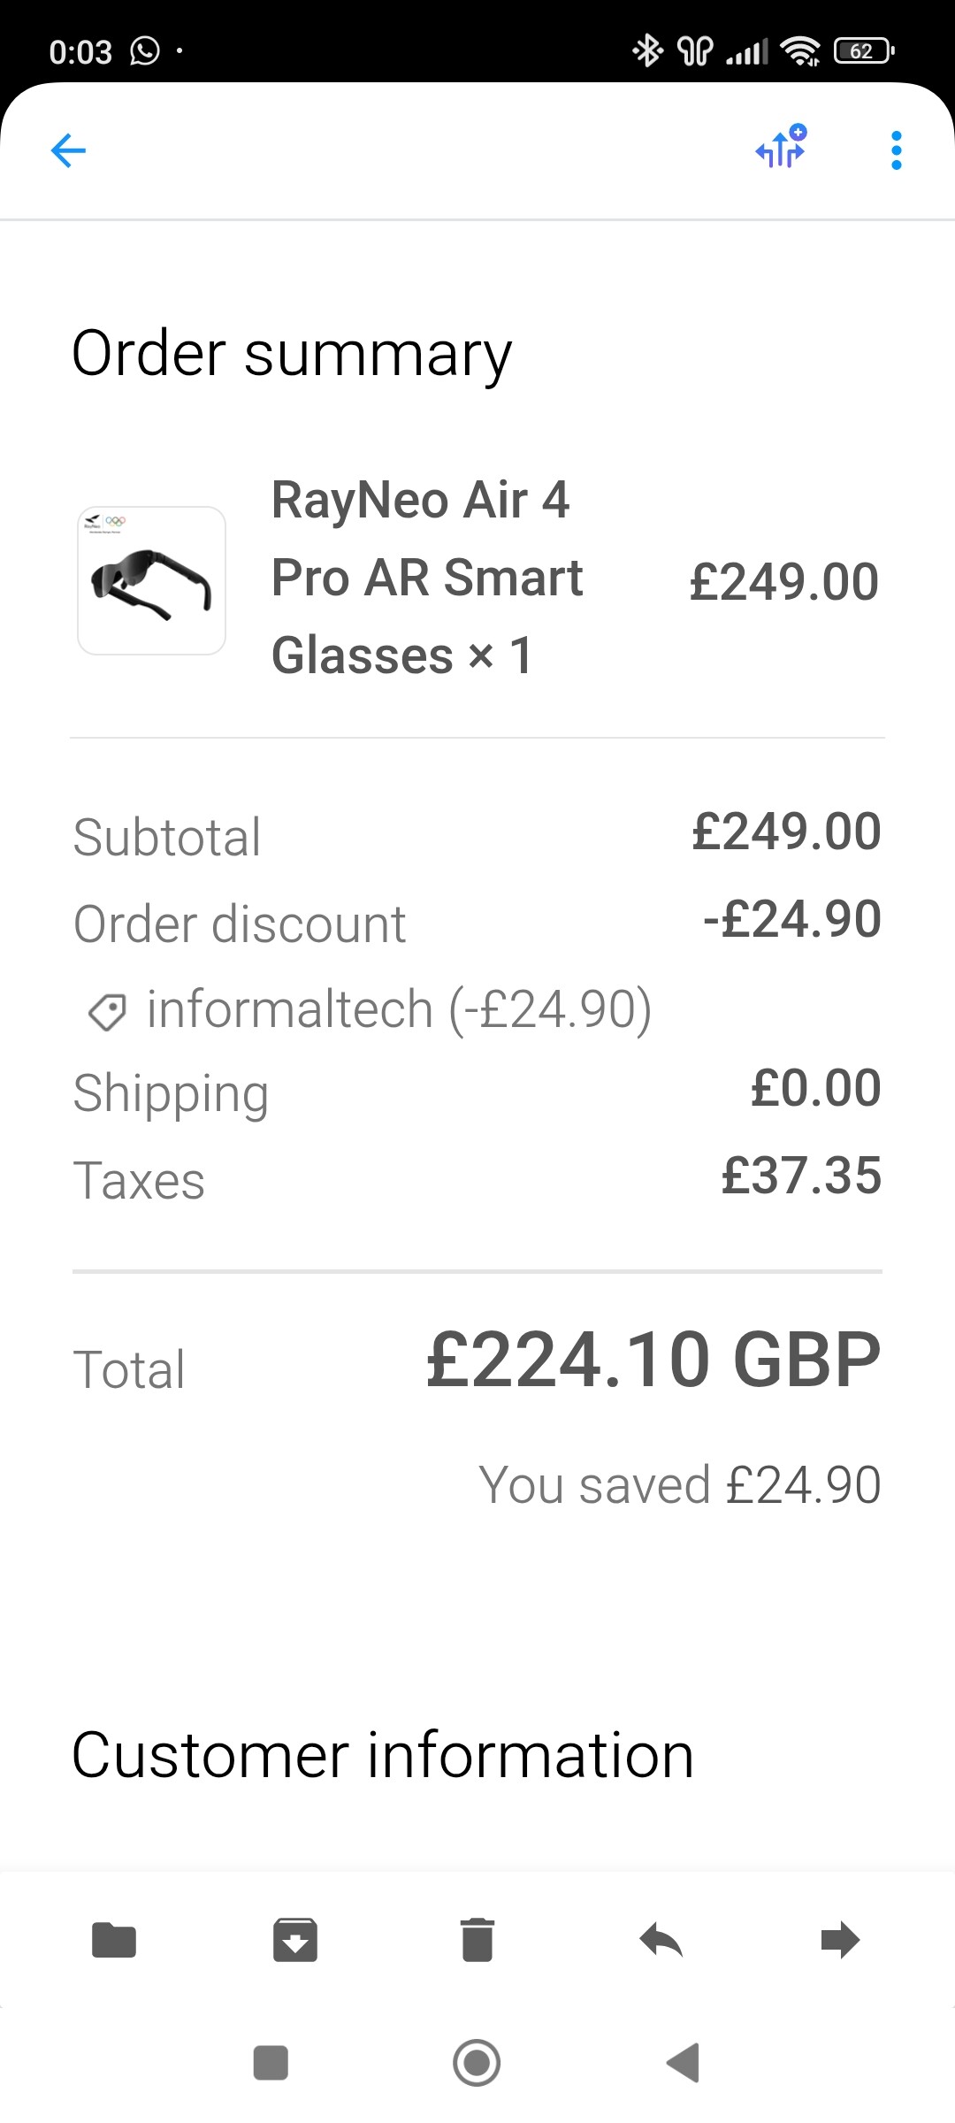Tap the Order summary heading
Screen dimensions: 955x2123
292,353
